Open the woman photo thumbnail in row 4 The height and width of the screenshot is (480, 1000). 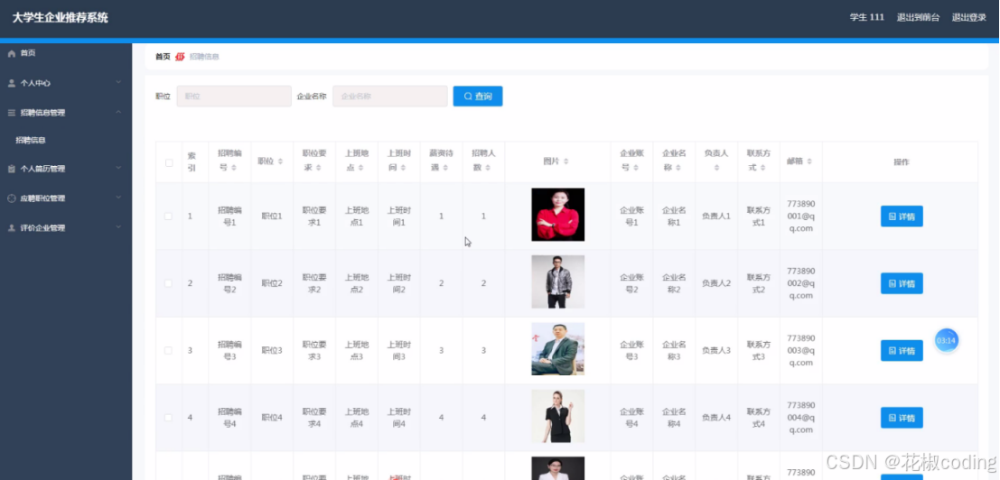[558, 416]
